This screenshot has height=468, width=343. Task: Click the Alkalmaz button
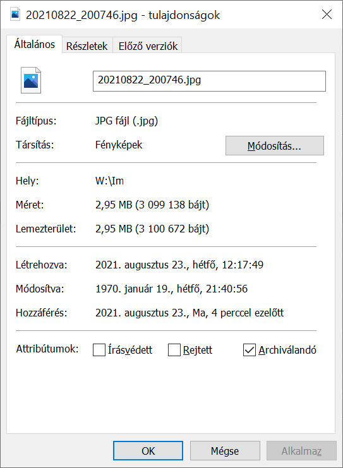[x=301, y=451]
